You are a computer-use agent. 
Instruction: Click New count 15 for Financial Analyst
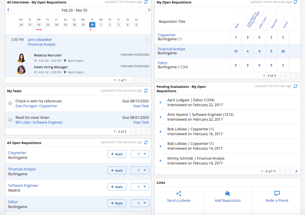pos(236,51)
